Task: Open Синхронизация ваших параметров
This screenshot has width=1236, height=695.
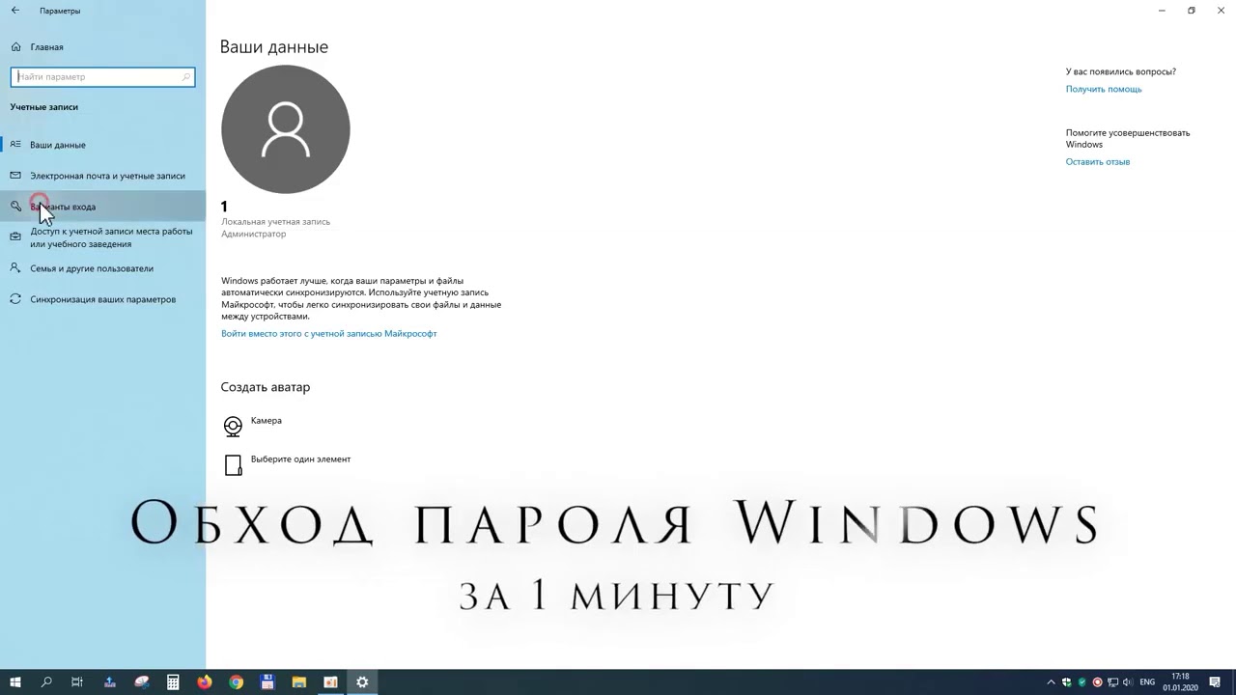Action: (102, 299)
